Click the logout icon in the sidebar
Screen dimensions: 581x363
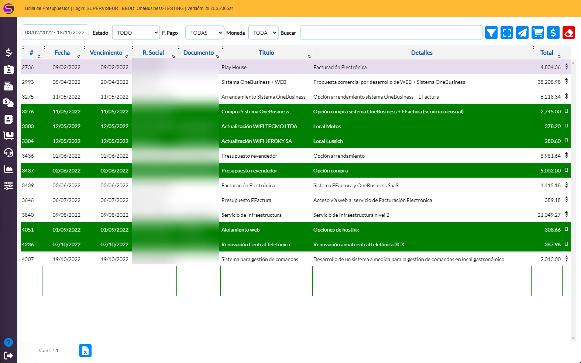(8, 355)
